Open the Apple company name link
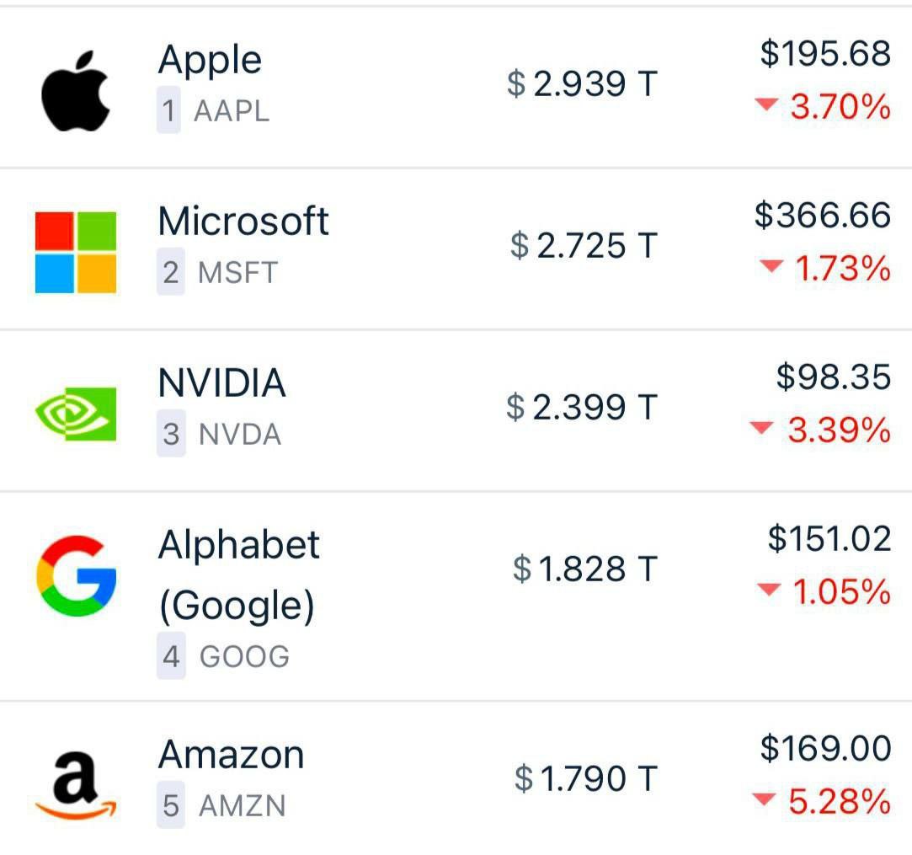Viewport: 912px width, 855px height. coord(210,60)
